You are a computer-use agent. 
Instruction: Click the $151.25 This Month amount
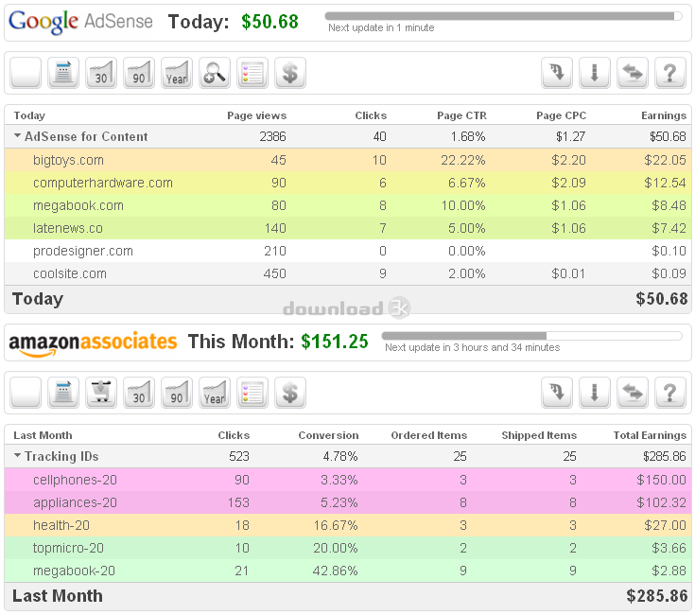coord(335,342)
